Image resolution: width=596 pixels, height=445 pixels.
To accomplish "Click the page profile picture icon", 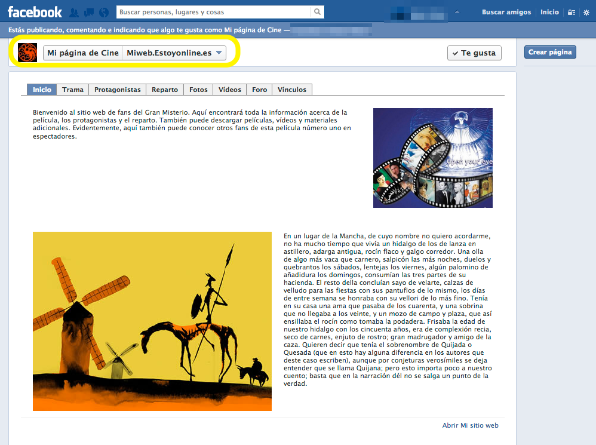I will 27,53.
